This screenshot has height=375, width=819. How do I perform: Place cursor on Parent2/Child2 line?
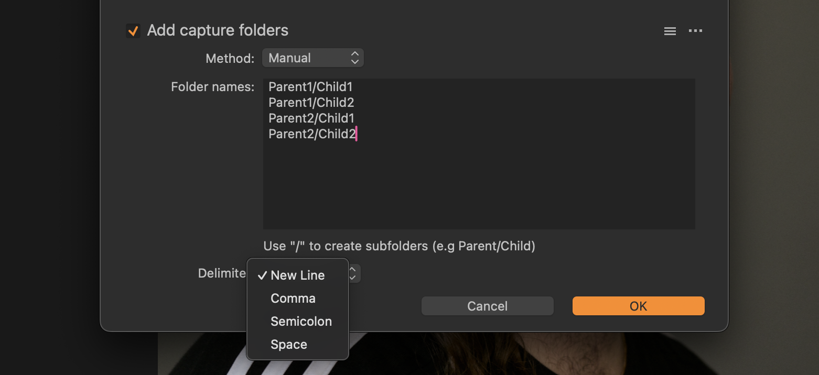coord(312,134)
